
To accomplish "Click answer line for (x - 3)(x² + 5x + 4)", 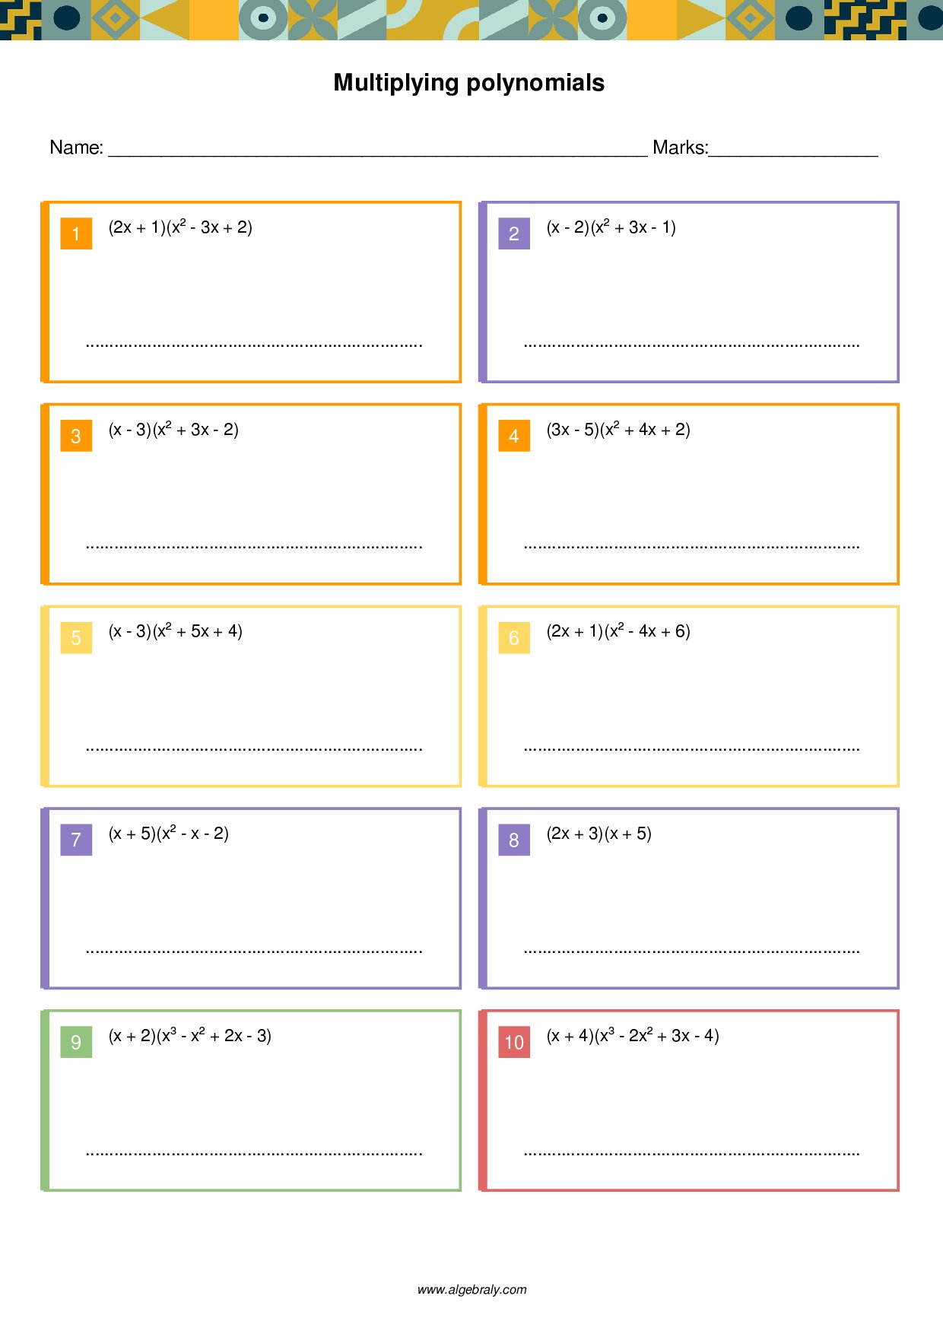I will point(254,748).
